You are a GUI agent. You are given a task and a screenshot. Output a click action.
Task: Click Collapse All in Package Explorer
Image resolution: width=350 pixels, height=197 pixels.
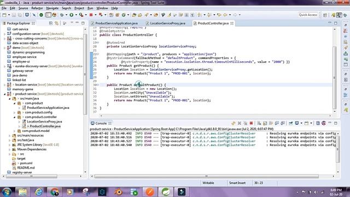(x=51, y=23)
